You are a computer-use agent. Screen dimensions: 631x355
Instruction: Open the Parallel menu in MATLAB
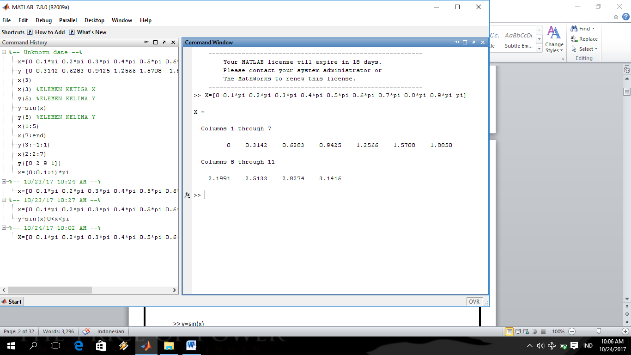(68, 20)
